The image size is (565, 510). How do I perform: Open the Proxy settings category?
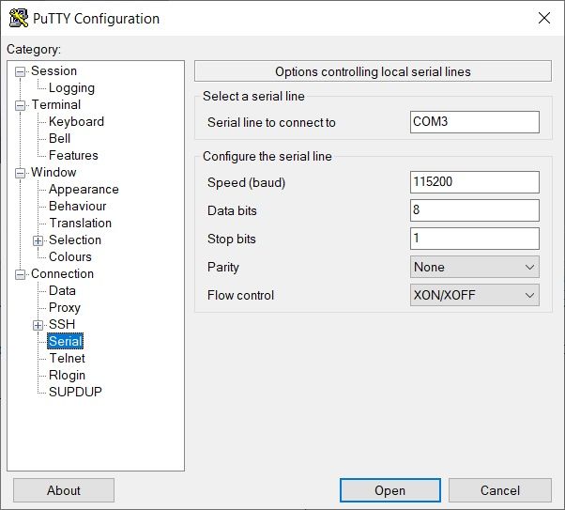point(65,308)
